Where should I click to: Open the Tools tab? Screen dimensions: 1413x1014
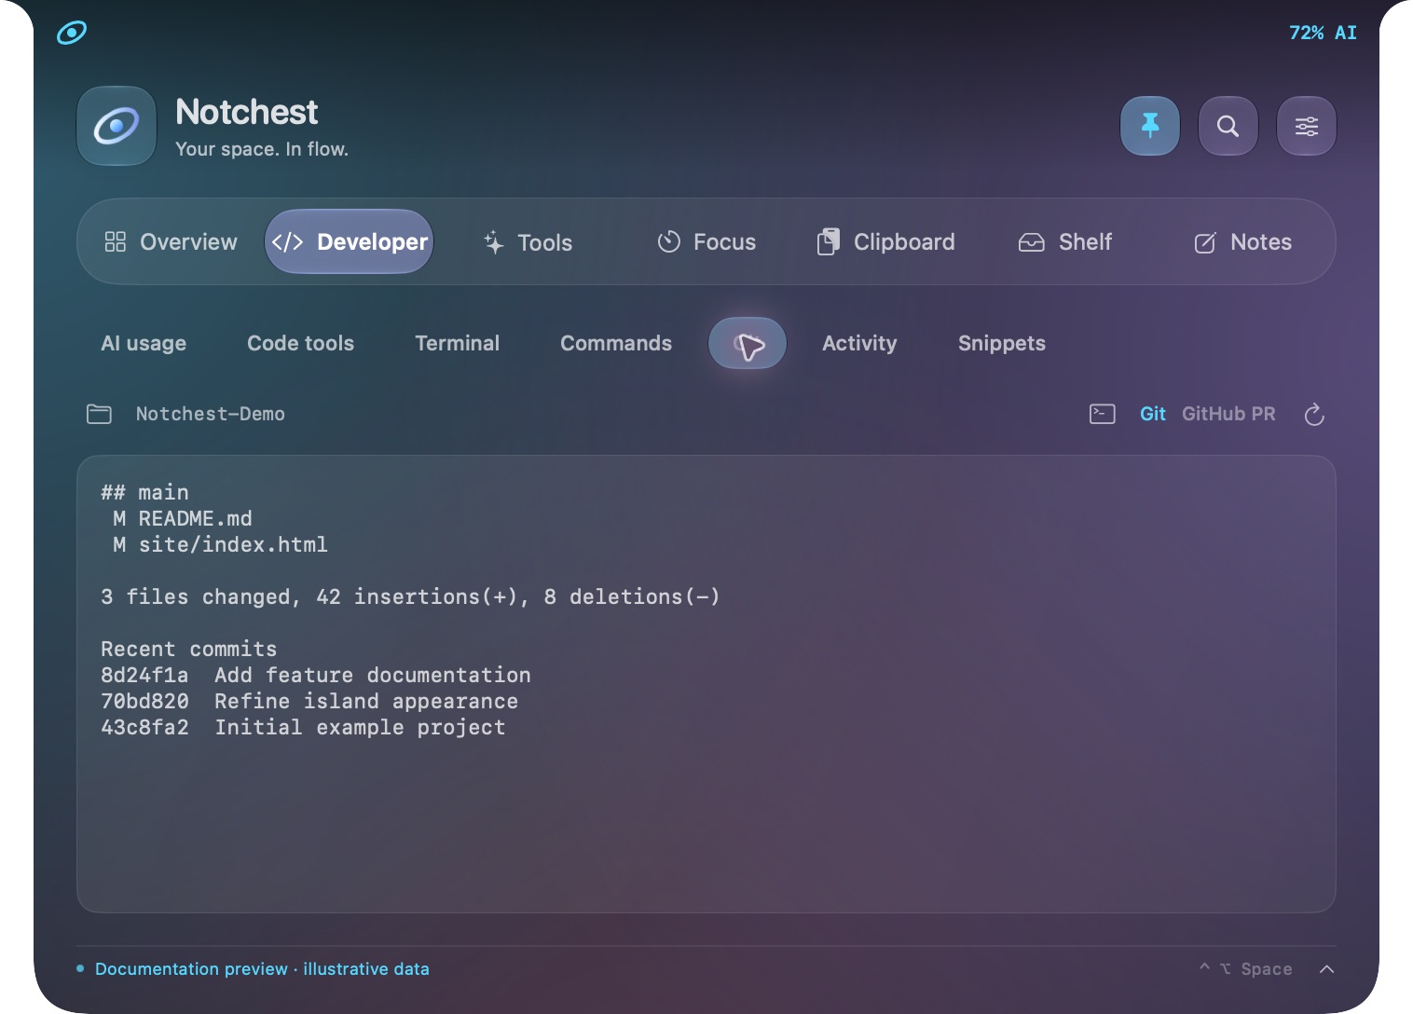tap(528, 242)
